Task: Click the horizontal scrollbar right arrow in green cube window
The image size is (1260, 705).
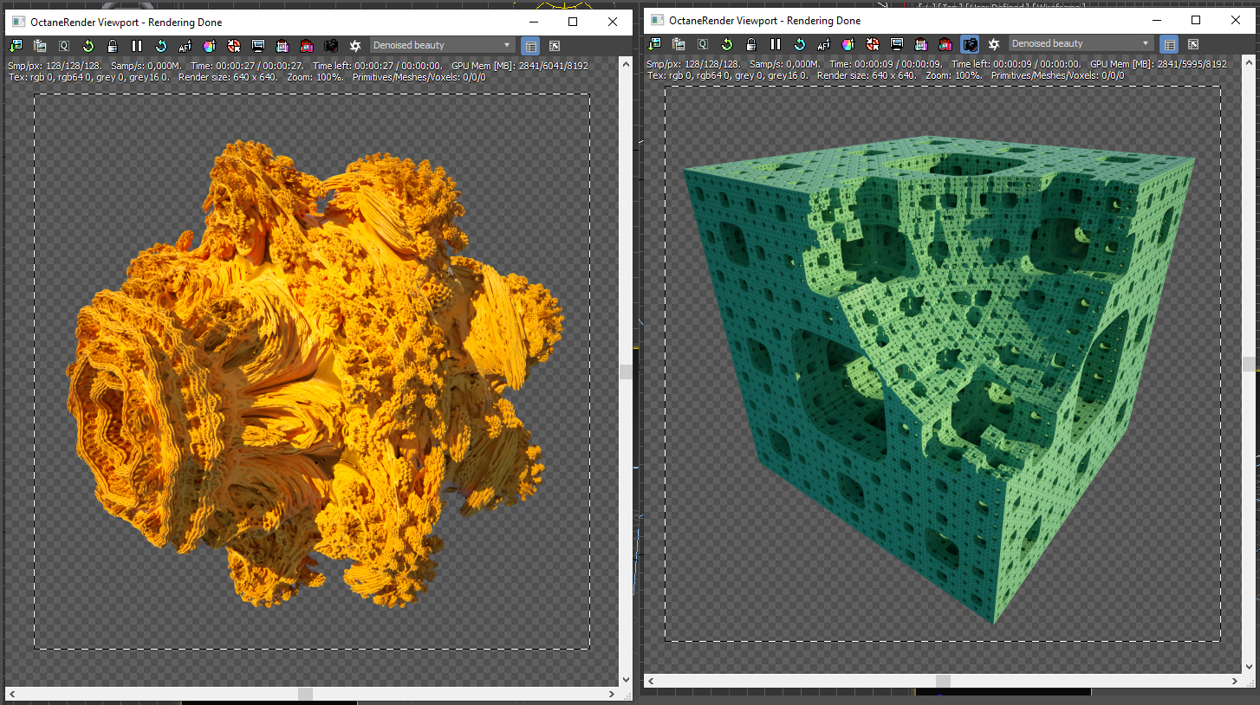Action: pos(1236,682)
